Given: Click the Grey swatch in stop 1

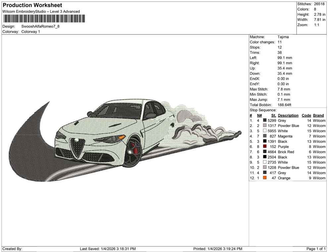Looking at the screenshot, I should click(265, 121).
